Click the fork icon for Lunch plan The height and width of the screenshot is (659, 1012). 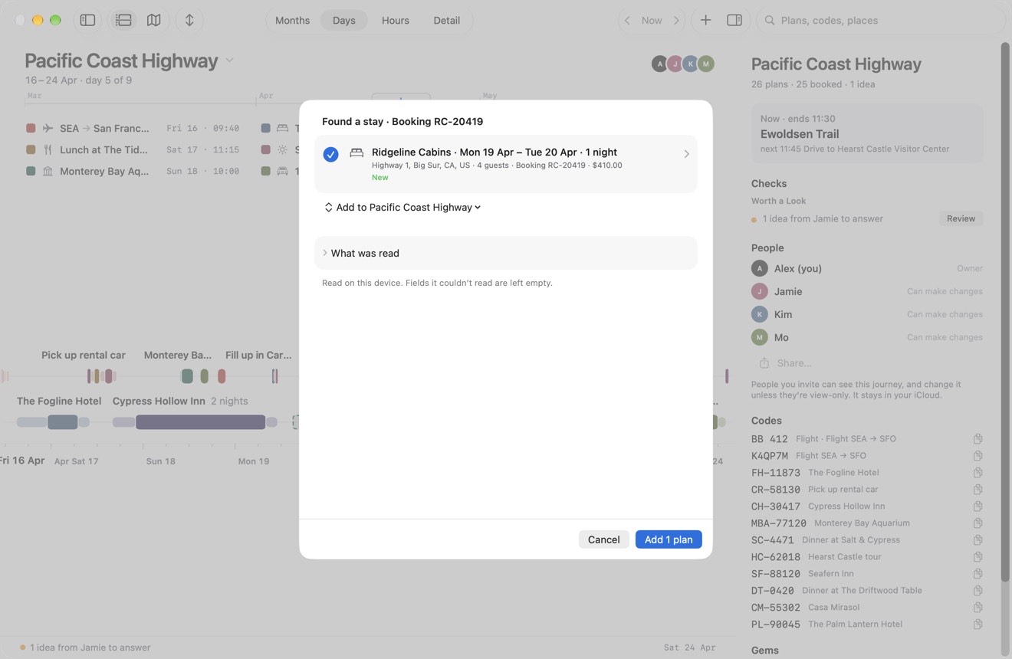(x=48, y=149)
